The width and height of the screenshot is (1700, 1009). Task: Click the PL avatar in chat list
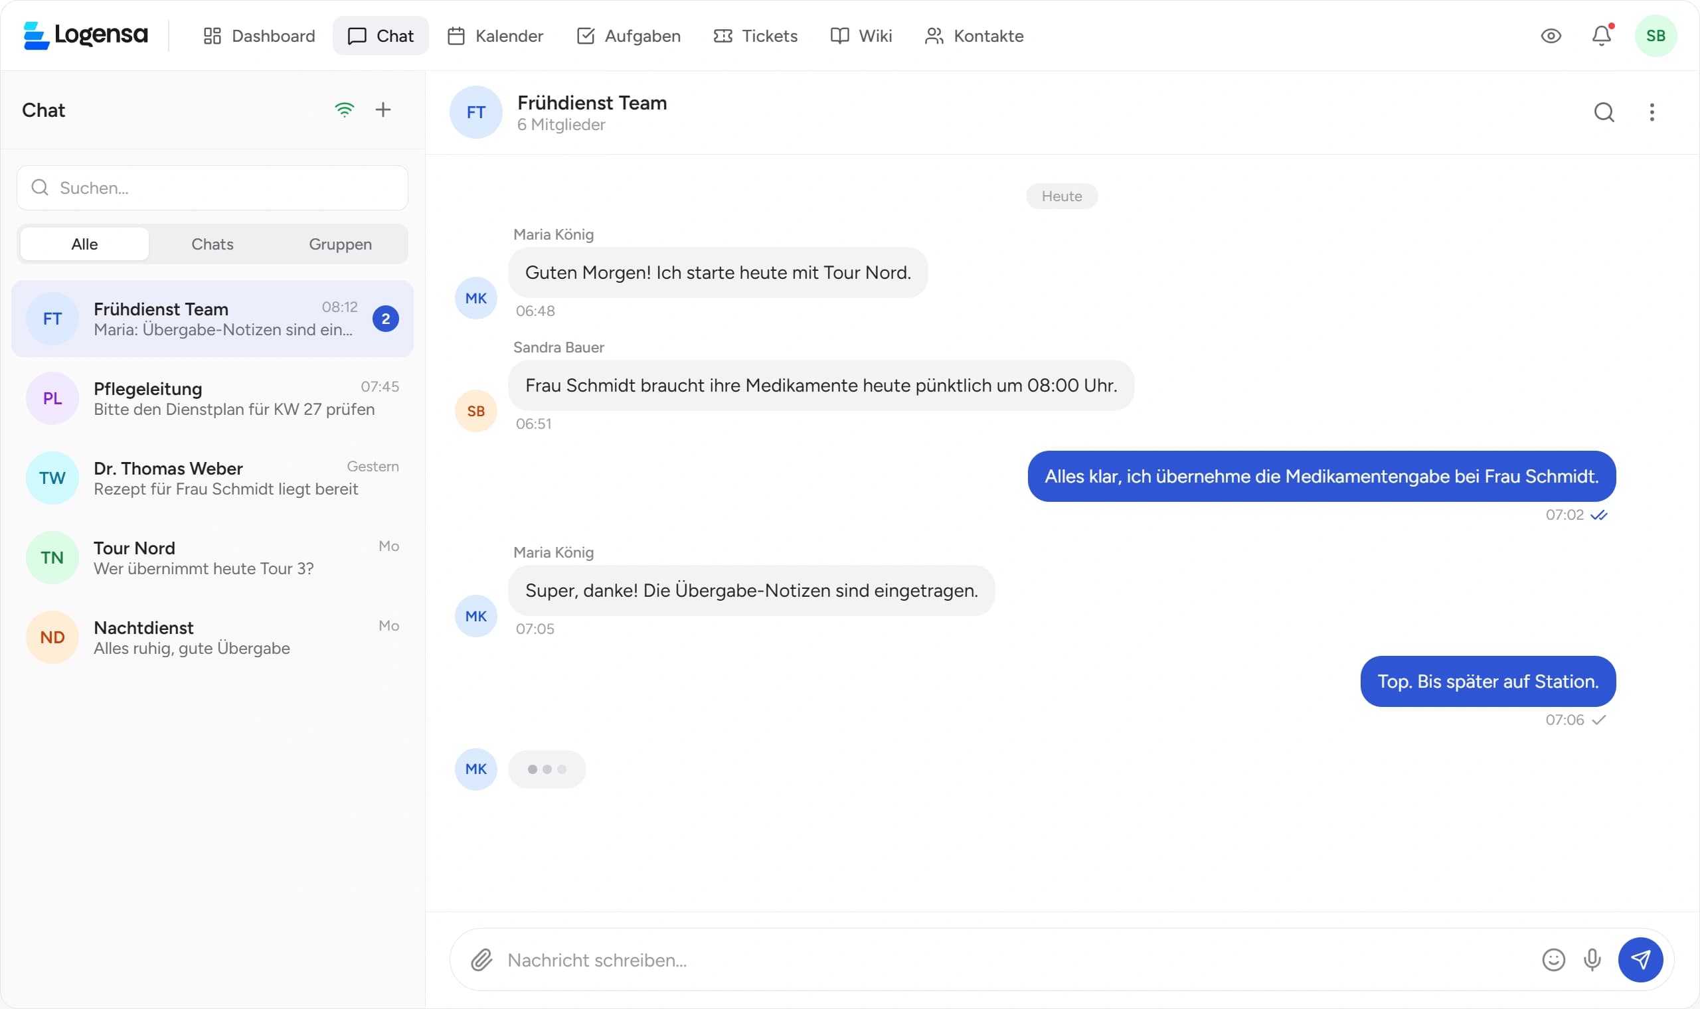[52, 398]
